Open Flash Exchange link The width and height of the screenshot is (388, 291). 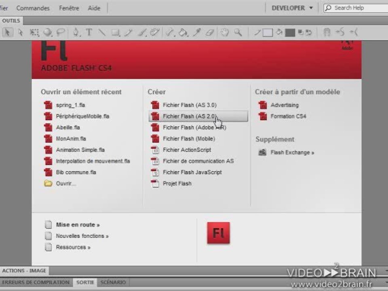286,152
